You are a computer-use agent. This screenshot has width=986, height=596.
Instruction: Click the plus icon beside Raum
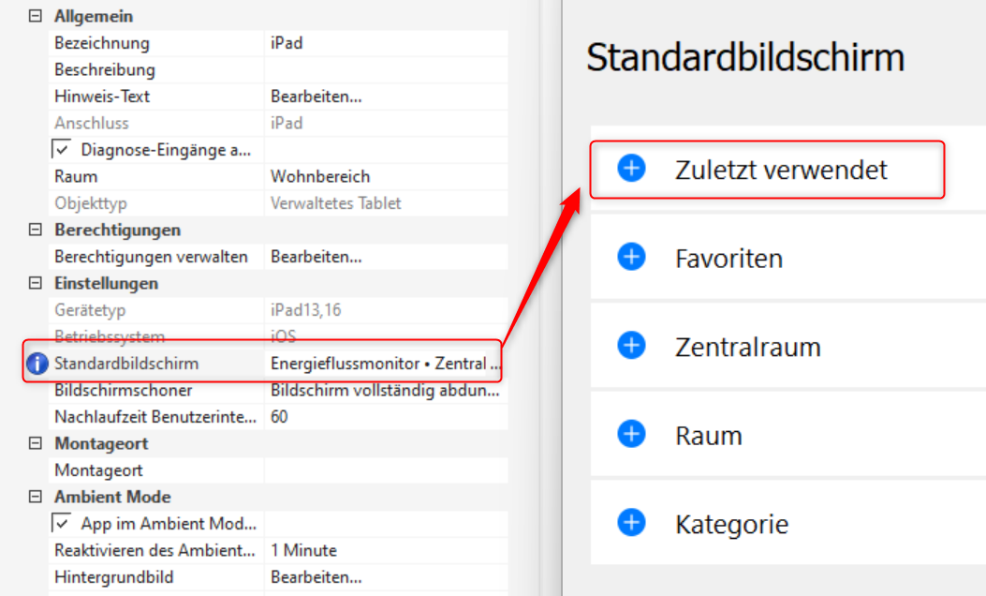click(x=632, y=435)
